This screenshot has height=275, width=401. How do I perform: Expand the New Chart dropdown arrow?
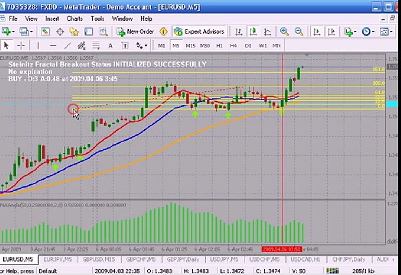(13, 32)
